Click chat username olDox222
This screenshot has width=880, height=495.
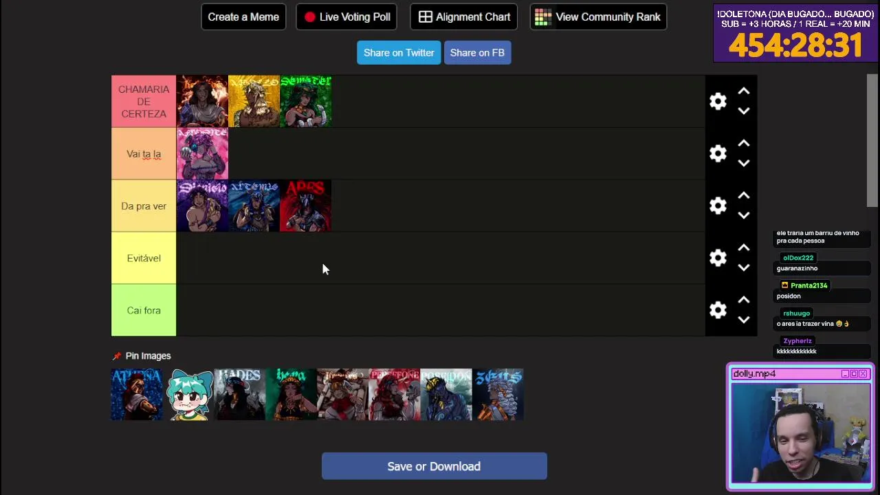click(x=797, y=258)
